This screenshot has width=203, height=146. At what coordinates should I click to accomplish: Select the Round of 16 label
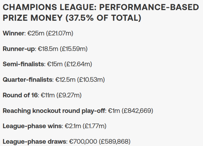click(x=20, y=95)
